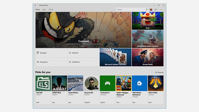Click the XLS Edit title text
The image size is (199, 112).
click(39, 93)
